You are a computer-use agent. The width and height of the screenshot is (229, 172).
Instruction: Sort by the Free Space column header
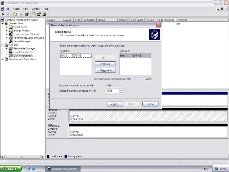[137, 20]
